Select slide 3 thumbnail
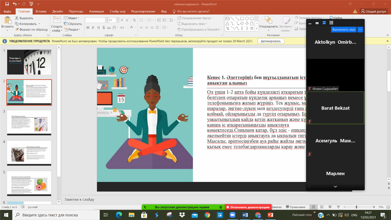 point(29,123)
